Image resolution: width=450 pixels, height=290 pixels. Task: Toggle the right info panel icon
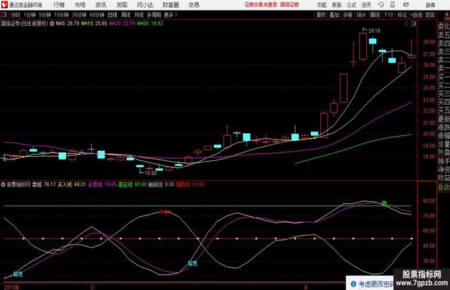point(414,24)
